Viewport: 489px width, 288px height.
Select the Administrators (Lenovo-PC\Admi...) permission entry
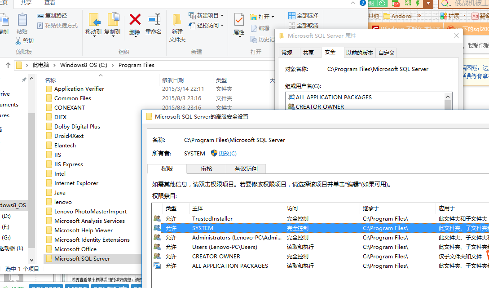pyautogui.click(x=320, y=237)
